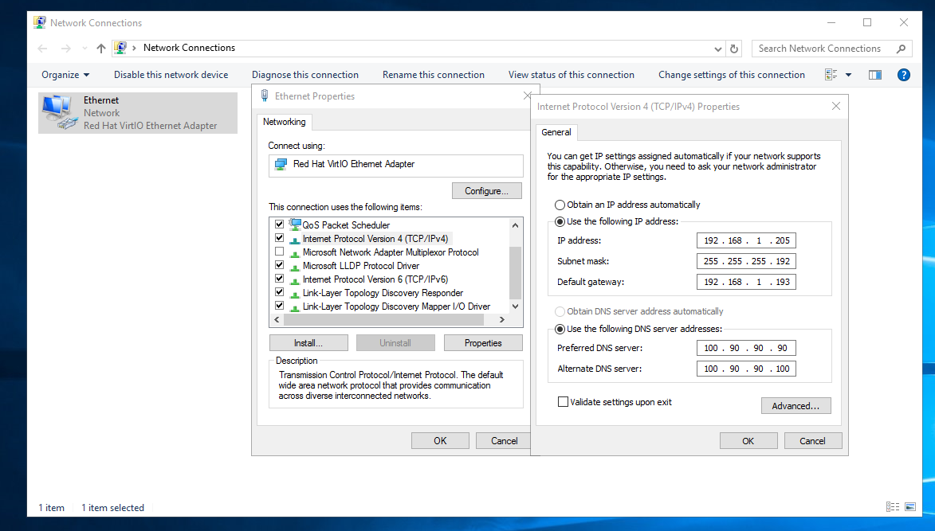Viewport: 935px width, 531px height.
Task: Toggle QoS Packet Scheduler checkbox
Action: (x=279, y=225)
